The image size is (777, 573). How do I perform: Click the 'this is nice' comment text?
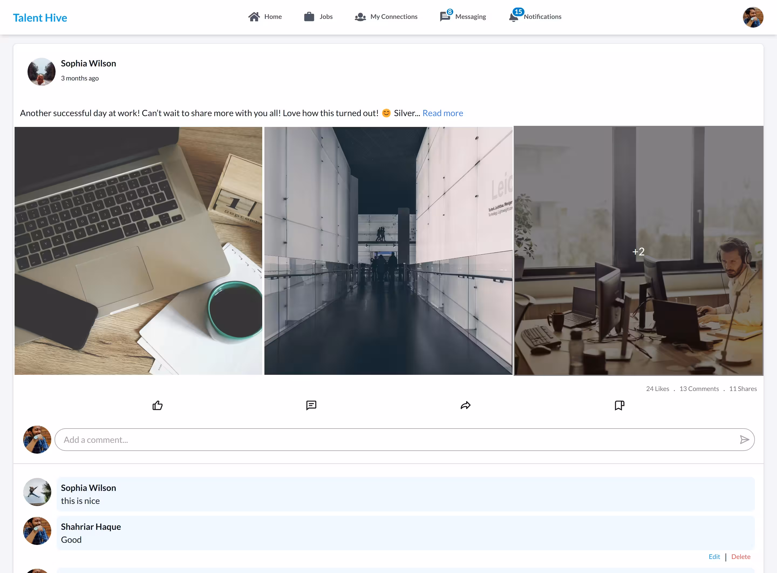[x=80, y=501]
